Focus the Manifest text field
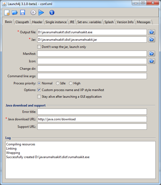161x185 pixels. point(92,54)
